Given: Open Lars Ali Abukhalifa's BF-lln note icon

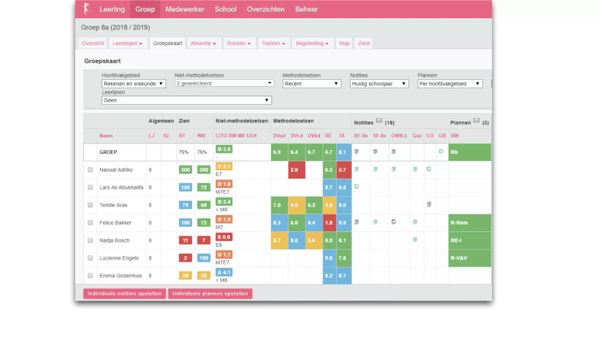Looking at the screenshot, I should pyautogui.click(x=357, y=187).
